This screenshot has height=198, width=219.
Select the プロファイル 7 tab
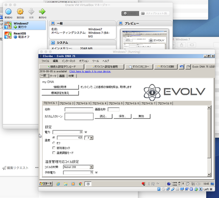pos(148,104)
